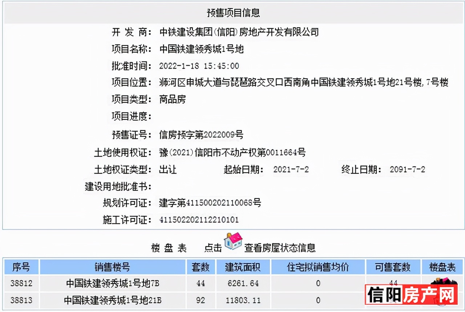The width and height of the screenshot is (465, 312).
Task: Click average price 0 for 21B row
Action: 318,300
